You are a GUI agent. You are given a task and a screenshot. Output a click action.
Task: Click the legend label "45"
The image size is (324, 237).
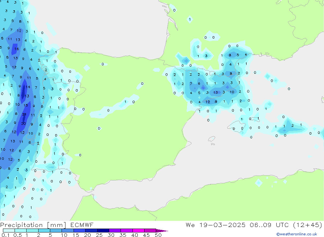(x=146, y=235)
